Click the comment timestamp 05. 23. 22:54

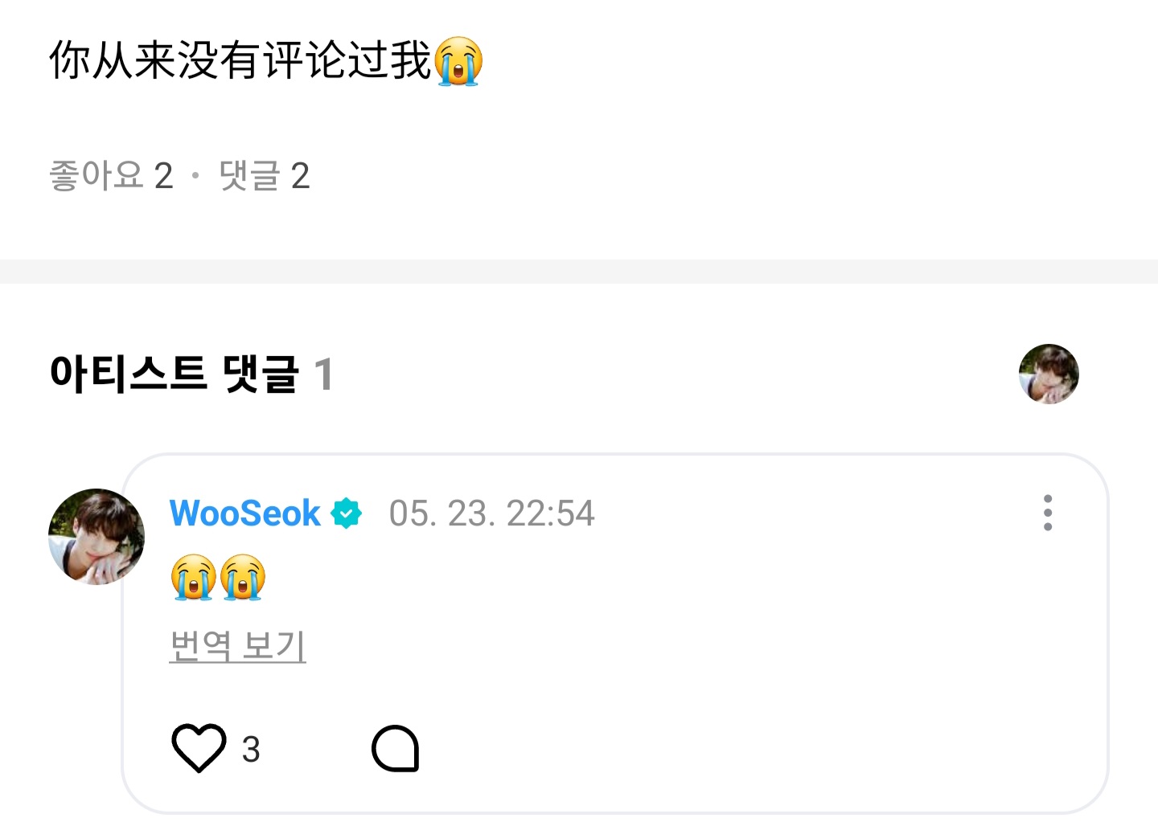[x=491, y=513]
